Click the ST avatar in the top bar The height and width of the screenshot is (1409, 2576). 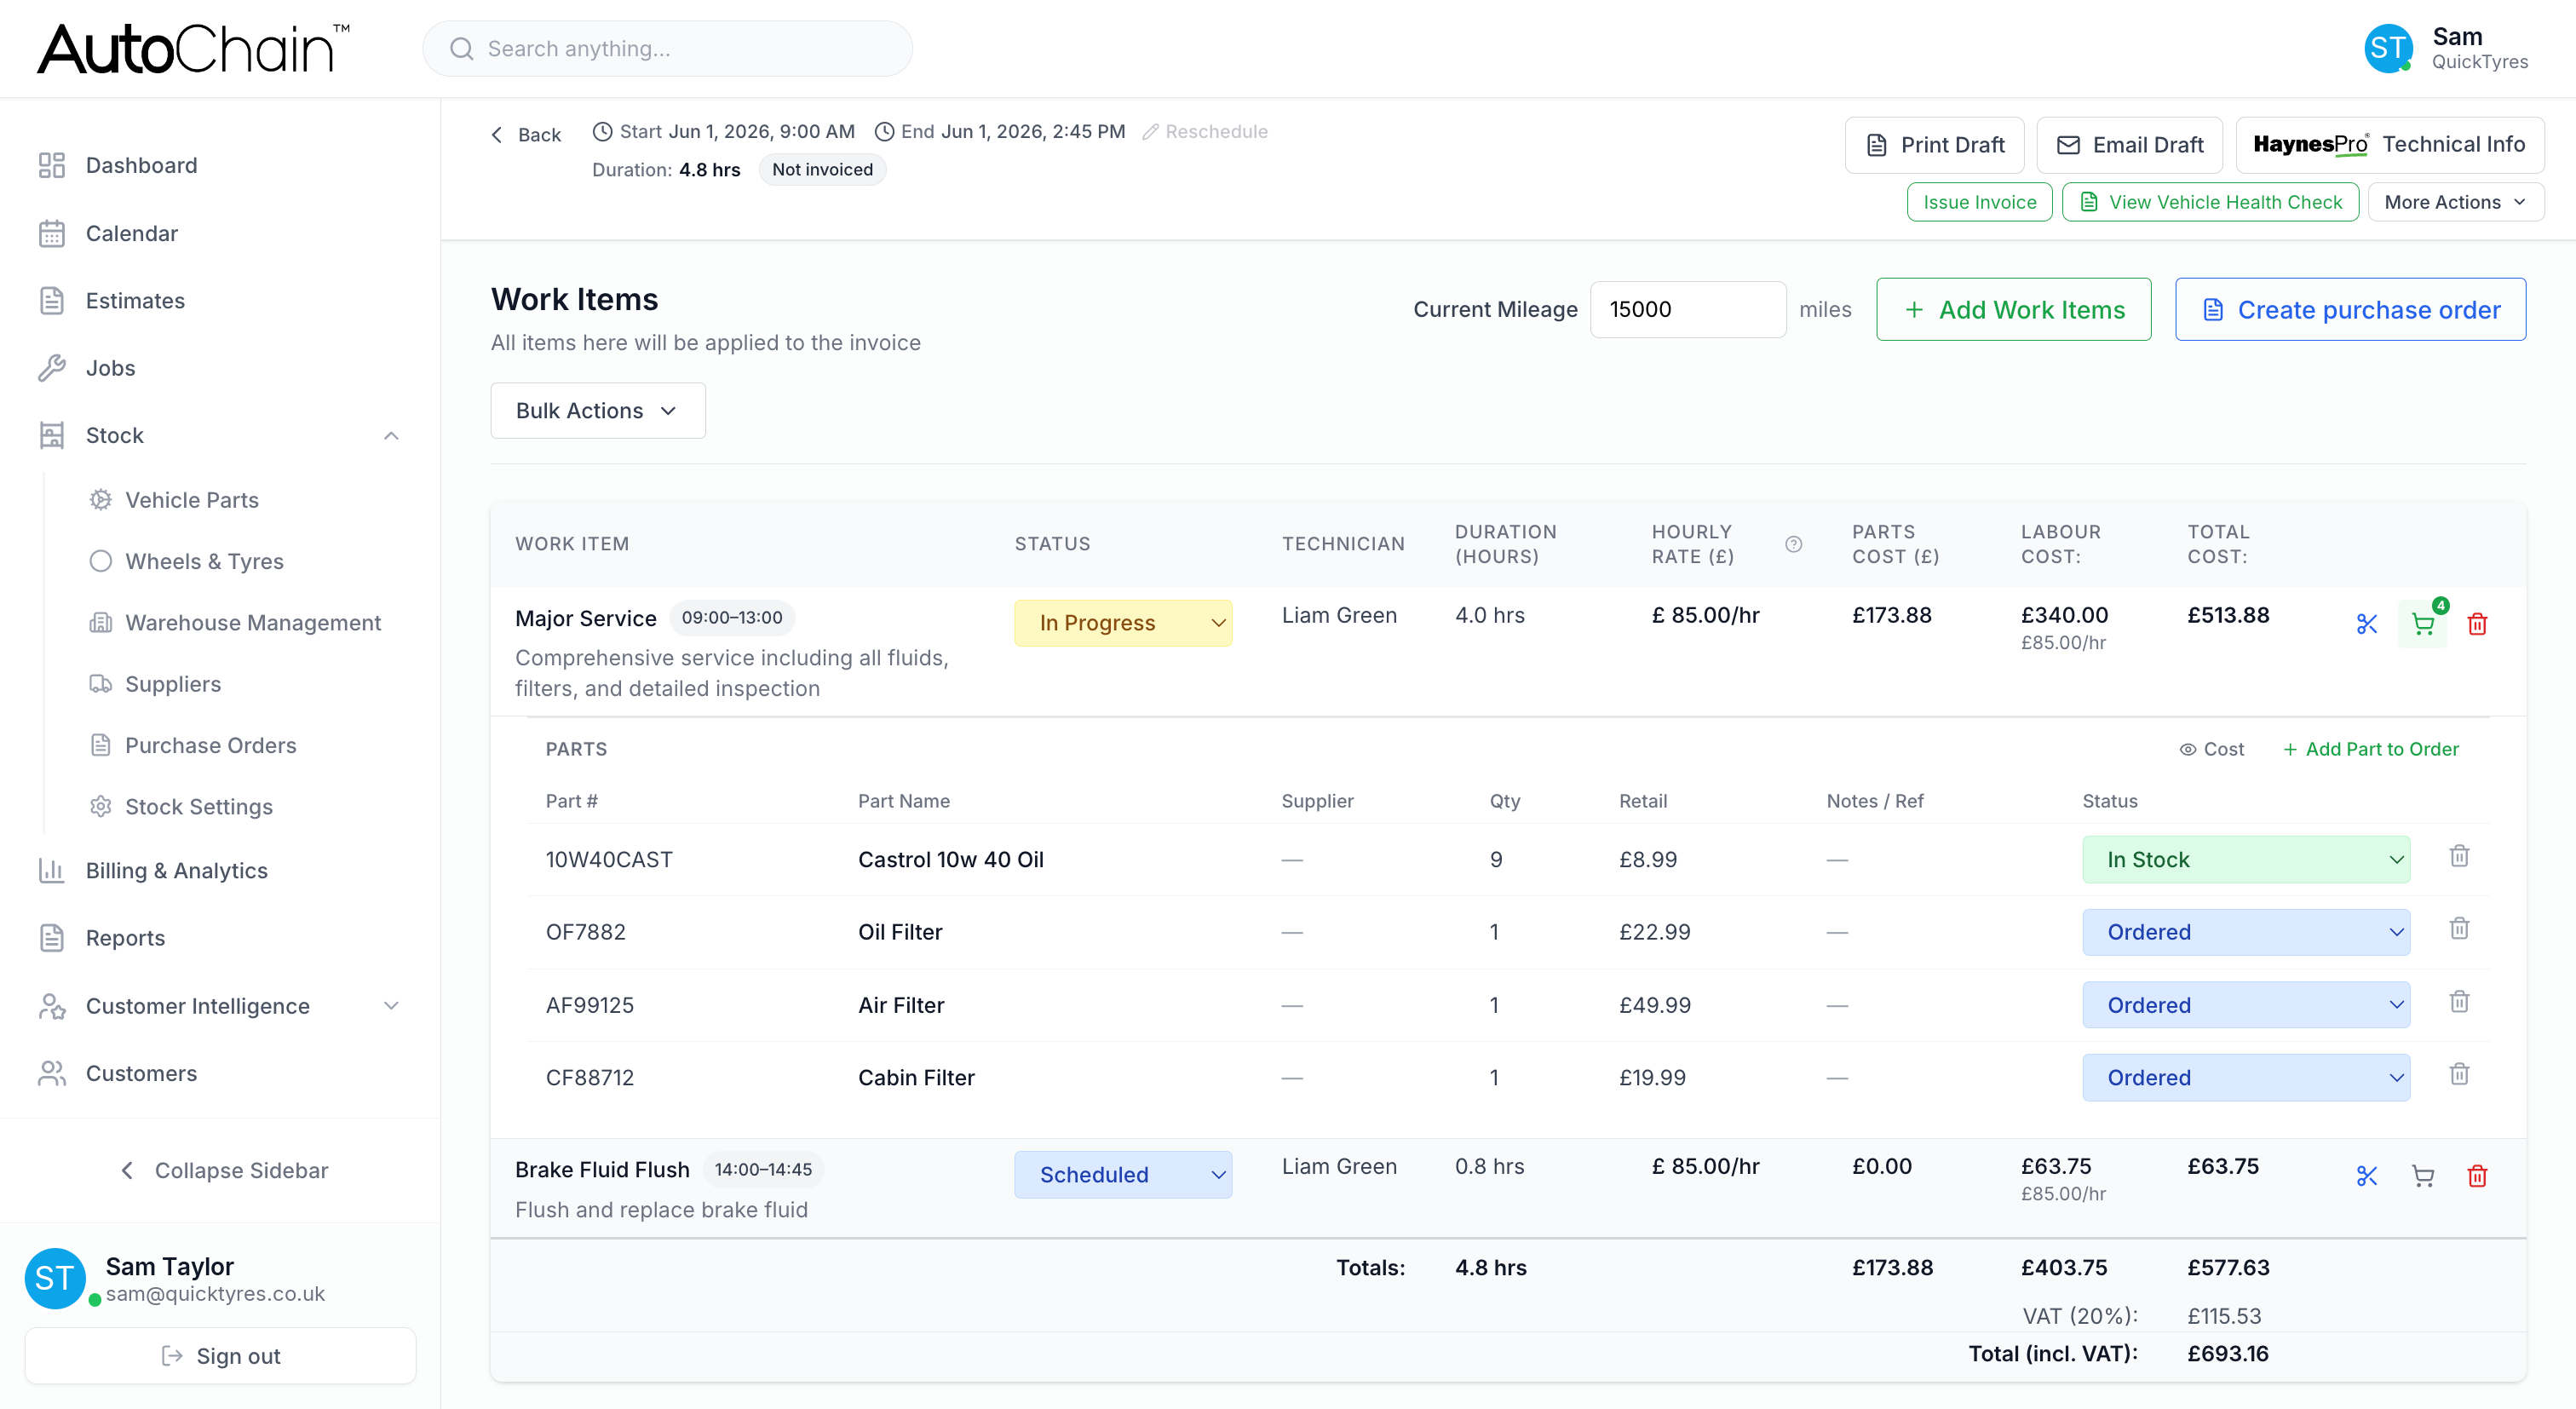click(x=2388, y=48)
